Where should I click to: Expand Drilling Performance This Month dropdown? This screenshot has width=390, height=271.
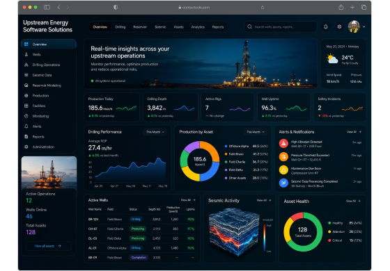click(x=155, y=132)
